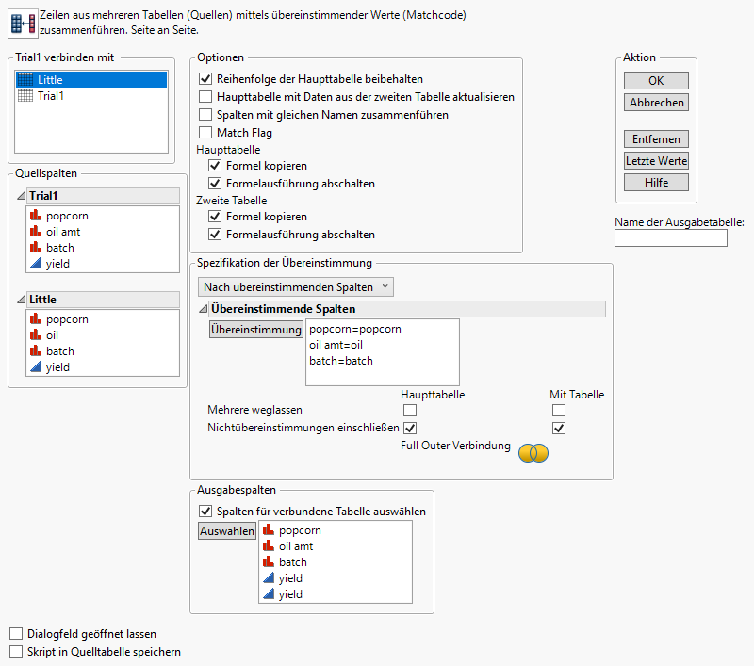
Task: Click the table icon next to Trial1
Action: [25, 96]
